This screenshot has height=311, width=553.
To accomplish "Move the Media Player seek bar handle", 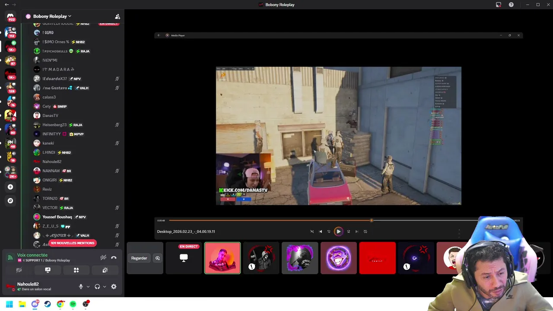I will 371,220.
